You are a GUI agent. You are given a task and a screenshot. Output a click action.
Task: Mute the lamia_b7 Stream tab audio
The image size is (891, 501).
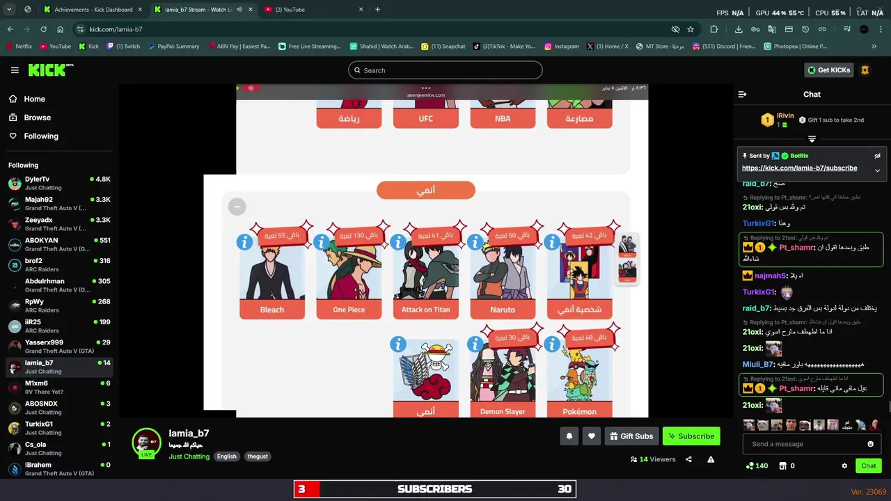pyautogui.click(x=239, y=10)
